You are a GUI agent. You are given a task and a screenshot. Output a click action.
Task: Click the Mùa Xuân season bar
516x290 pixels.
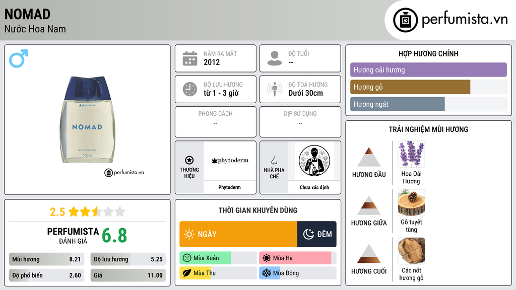point(218,258)
